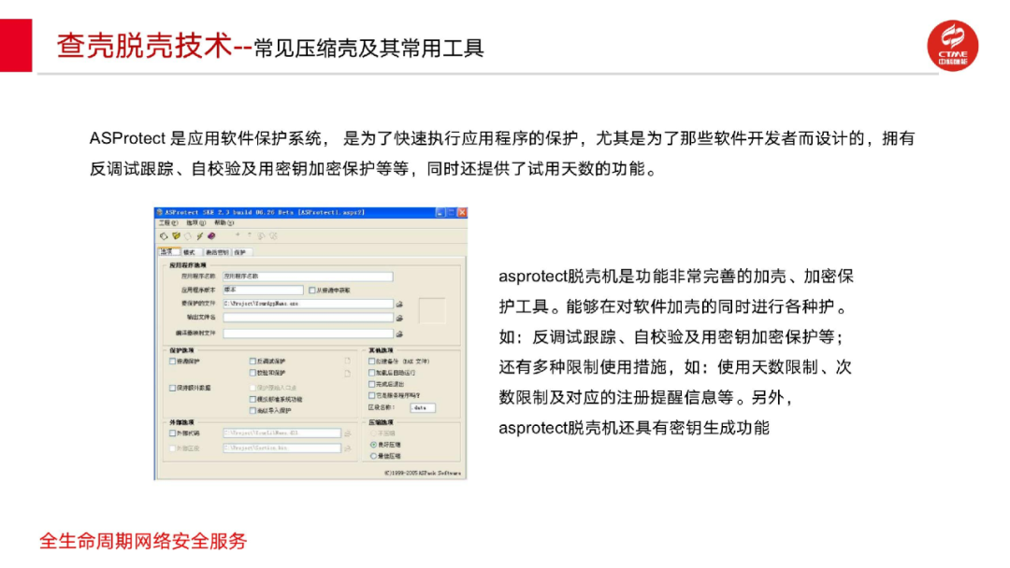
Task: Browse for the output file name
Action: [x=399, y=318]
